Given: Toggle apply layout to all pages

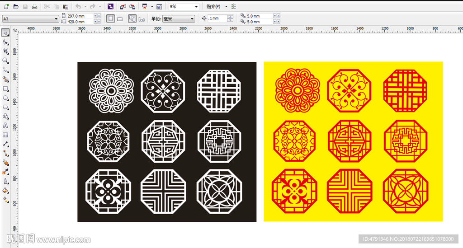Looking at the screenshot, I should tap(132, 19).
